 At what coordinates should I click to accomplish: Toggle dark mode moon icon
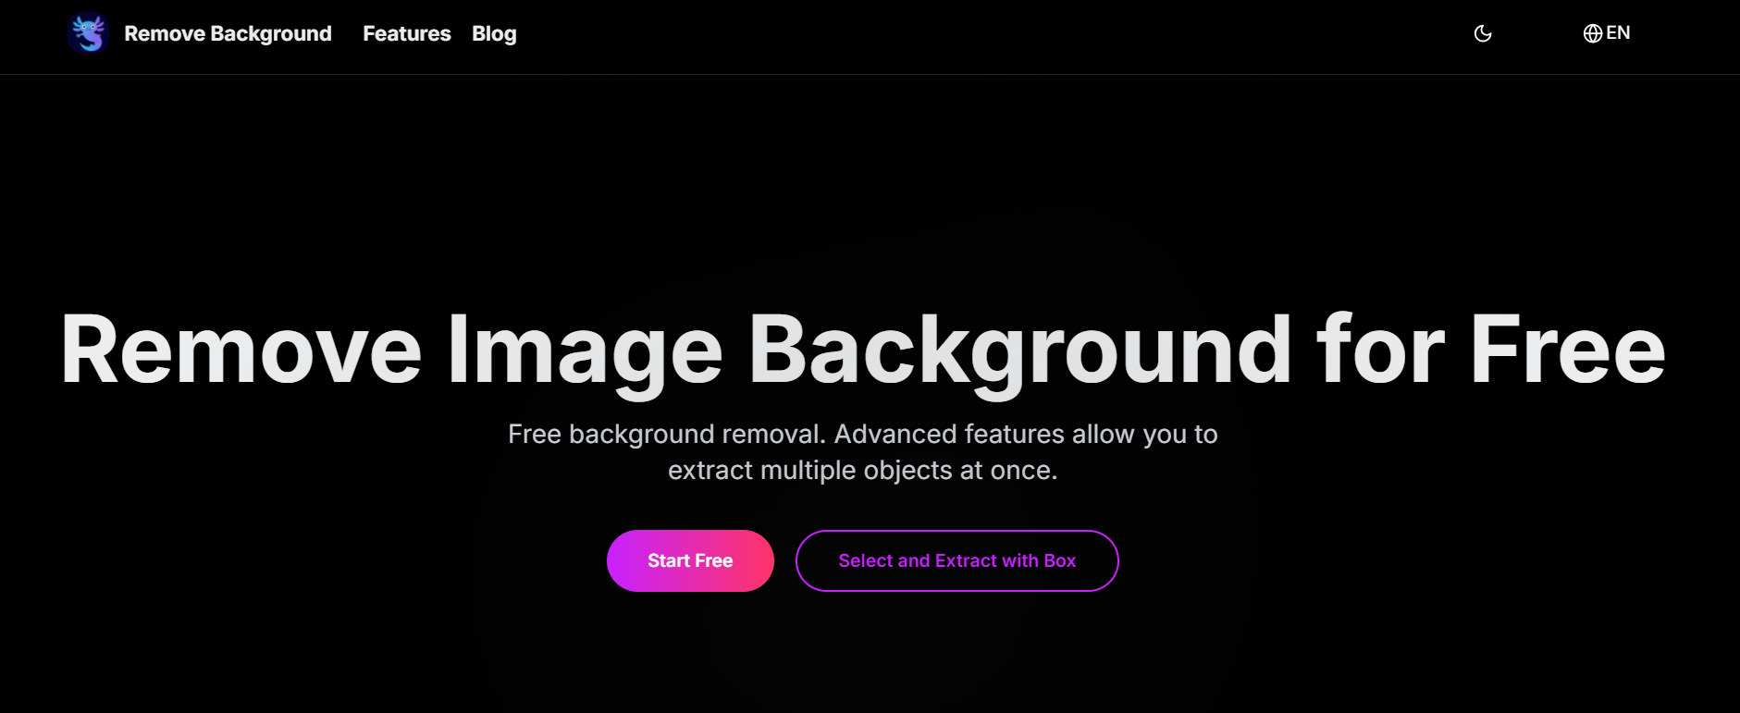pyautogui.click(x=1483, y=33)
